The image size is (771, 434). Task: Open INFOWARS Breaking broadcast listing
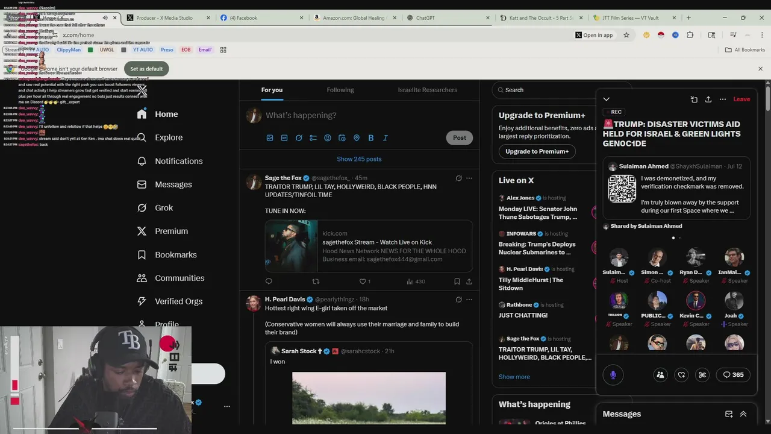tap(537, 248)
